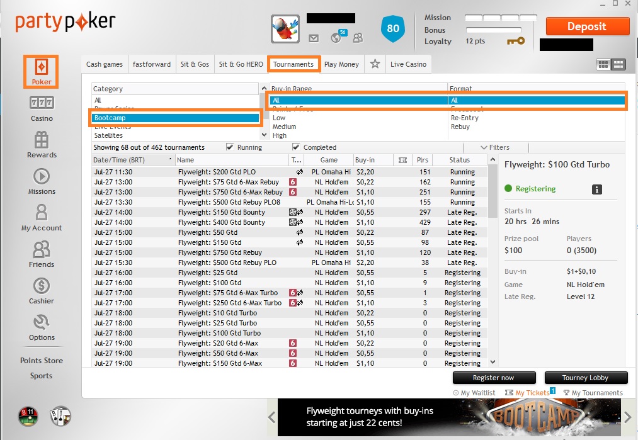
Task: Select Low buy-in range
Action: tap(279, 118)
